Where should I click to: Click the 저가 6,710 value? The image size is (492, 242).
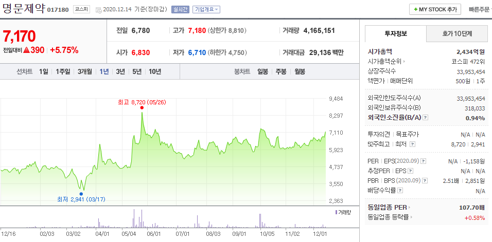tap(197, 52)
